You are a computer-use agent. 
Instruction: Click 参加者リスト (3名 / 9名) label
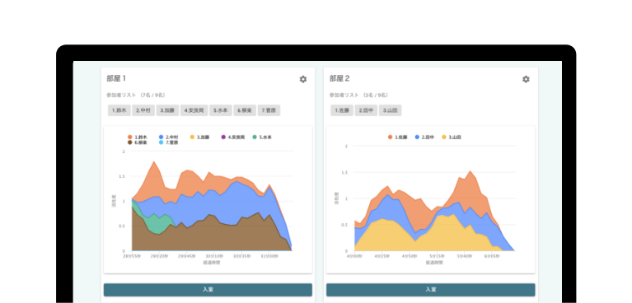point(358,96)
